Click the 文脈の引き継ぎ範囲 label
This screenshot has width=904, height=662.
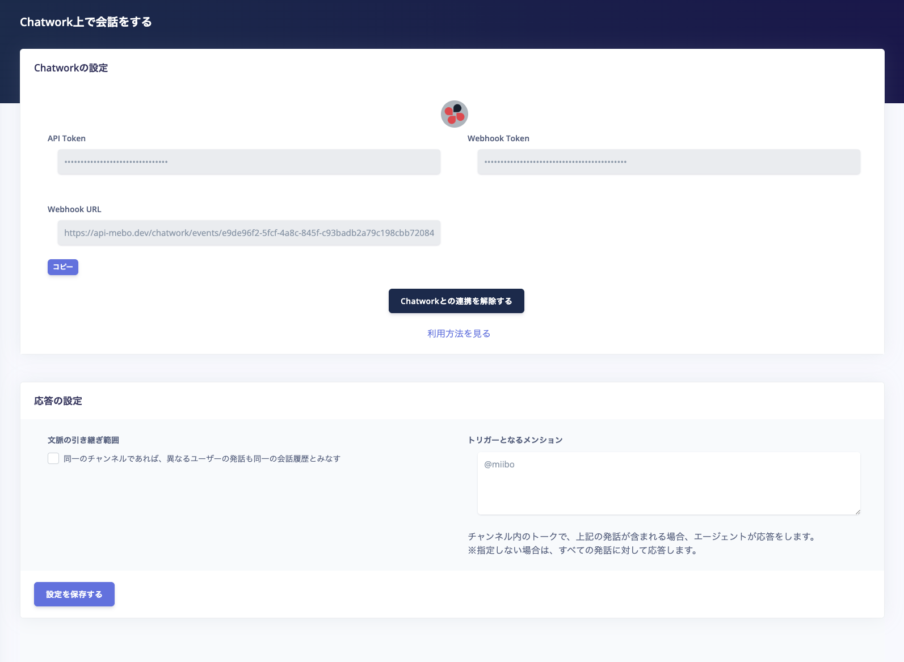83,440
